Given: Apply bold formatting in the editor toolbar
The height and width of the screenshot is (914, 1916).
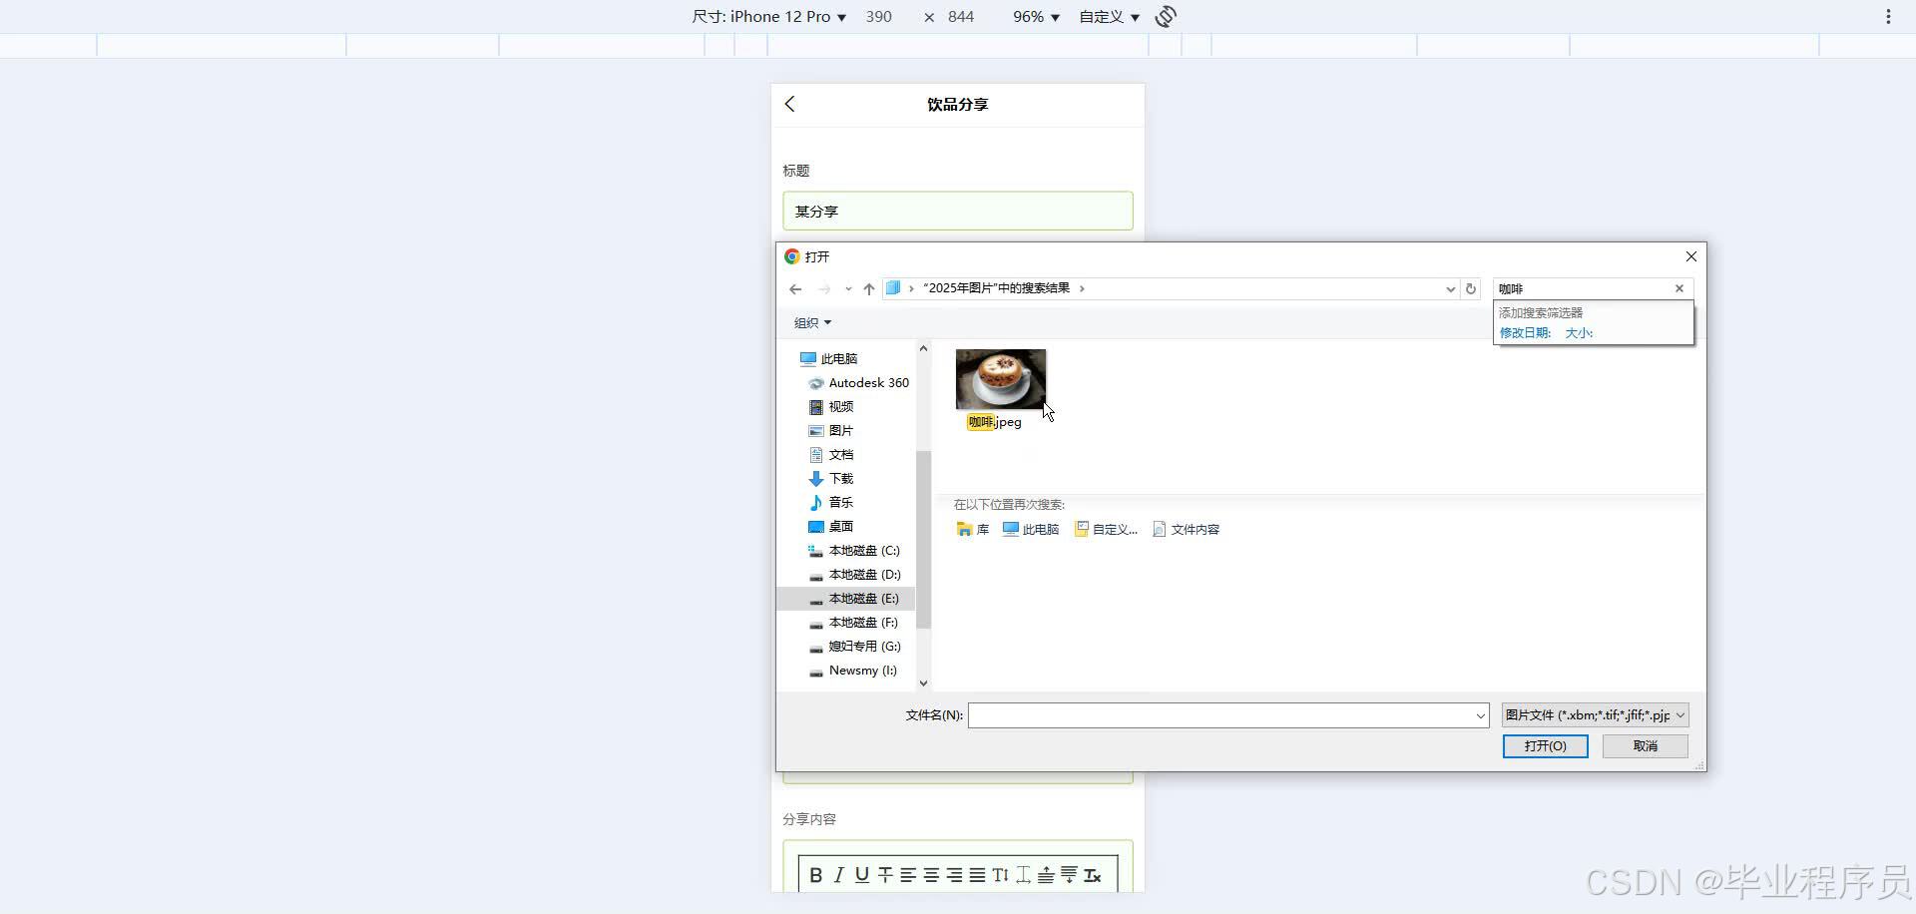Looking at the screenshot, I should (816, 875).
